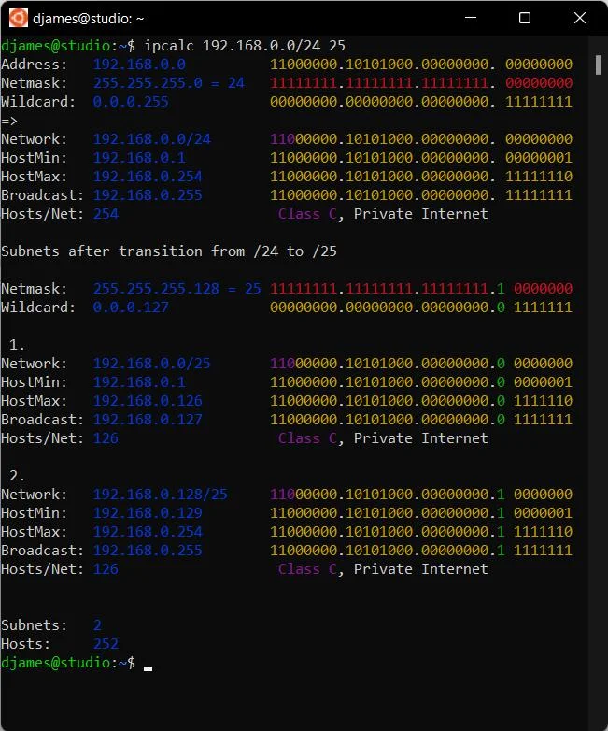Viewport: 608px width, 731px height.
Task: Click the line 'Subnets after transition from /24 to /25'
Action: 169,251
